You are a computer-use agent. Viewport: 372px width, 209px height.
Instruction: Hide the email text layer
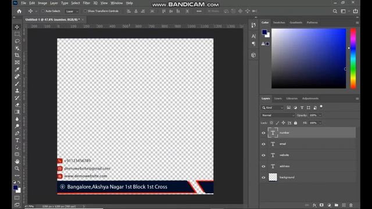(x=263, y=144)
